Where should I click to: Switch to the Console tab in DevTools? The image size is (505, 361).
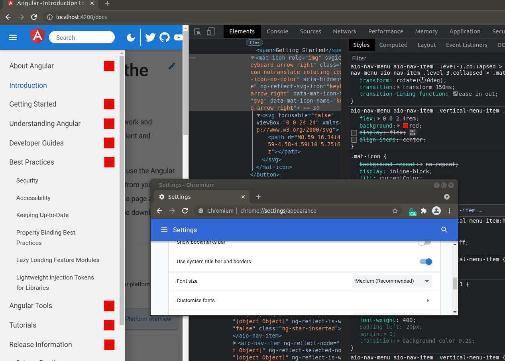coord(277,31)
